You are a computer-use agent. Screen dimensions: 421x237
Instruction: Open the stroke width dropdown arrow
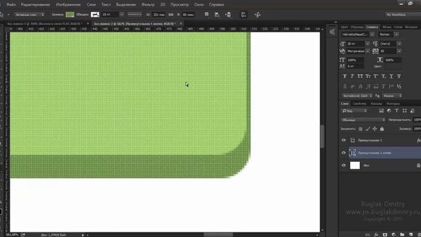122,14
